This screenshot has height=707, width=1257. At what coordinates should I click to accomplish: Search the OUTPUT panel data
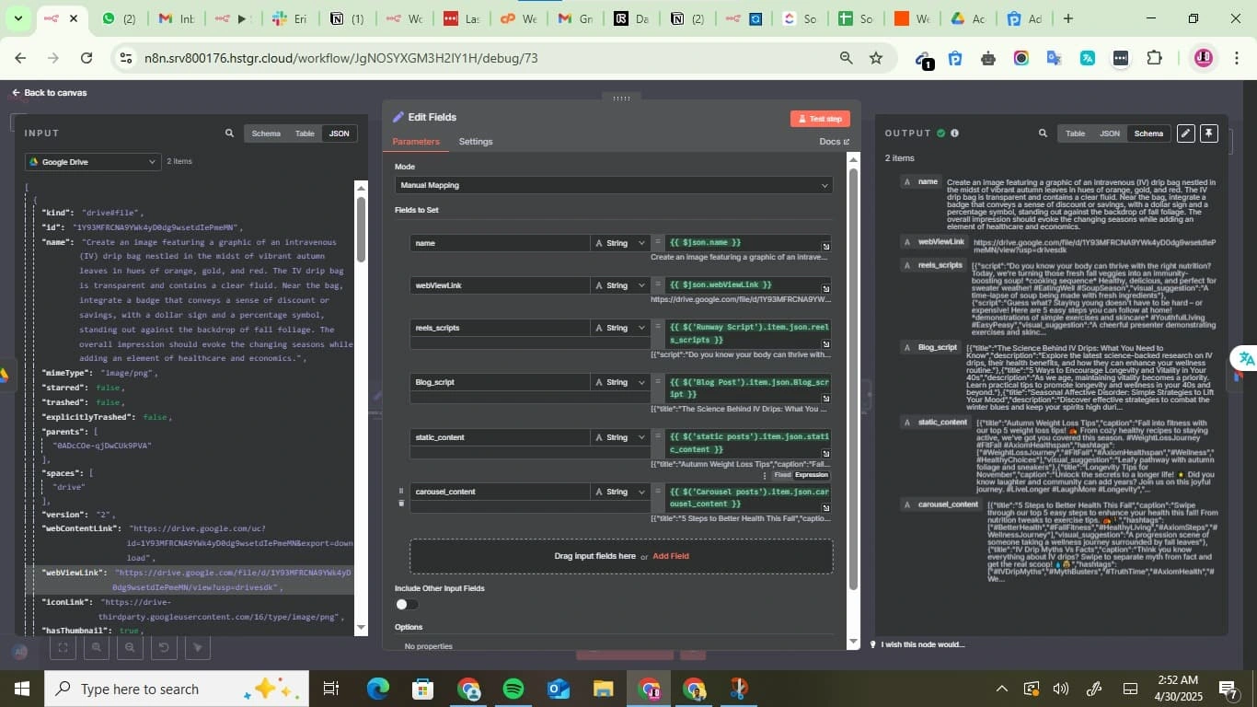[x=1043, y=133]
